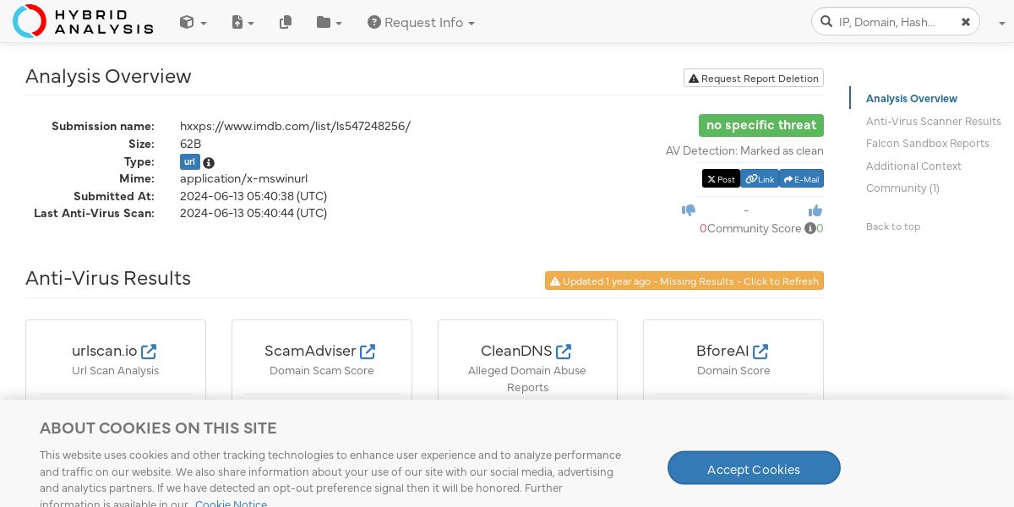Open the Request Info menu
The image size is (1014, 507).
[421, 23]
